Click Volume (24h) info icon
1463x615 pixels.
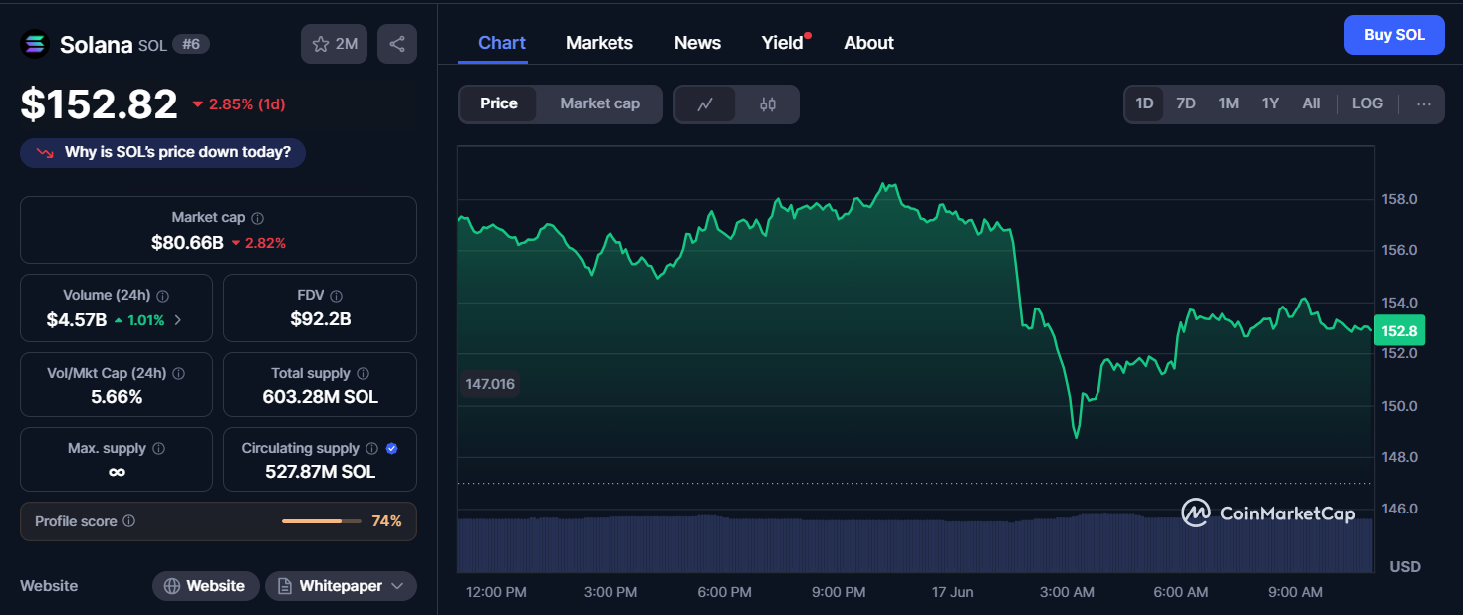(163, 296)
